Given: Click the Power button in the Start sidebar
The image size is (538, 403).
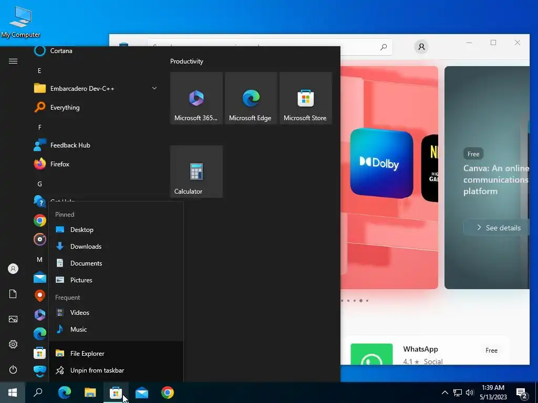Looking at the screenshot, I should click(13, 370).
